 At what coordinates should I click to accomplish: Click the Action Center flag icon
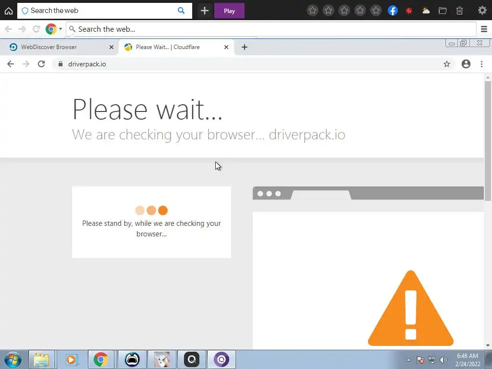[x=420, y=360]
